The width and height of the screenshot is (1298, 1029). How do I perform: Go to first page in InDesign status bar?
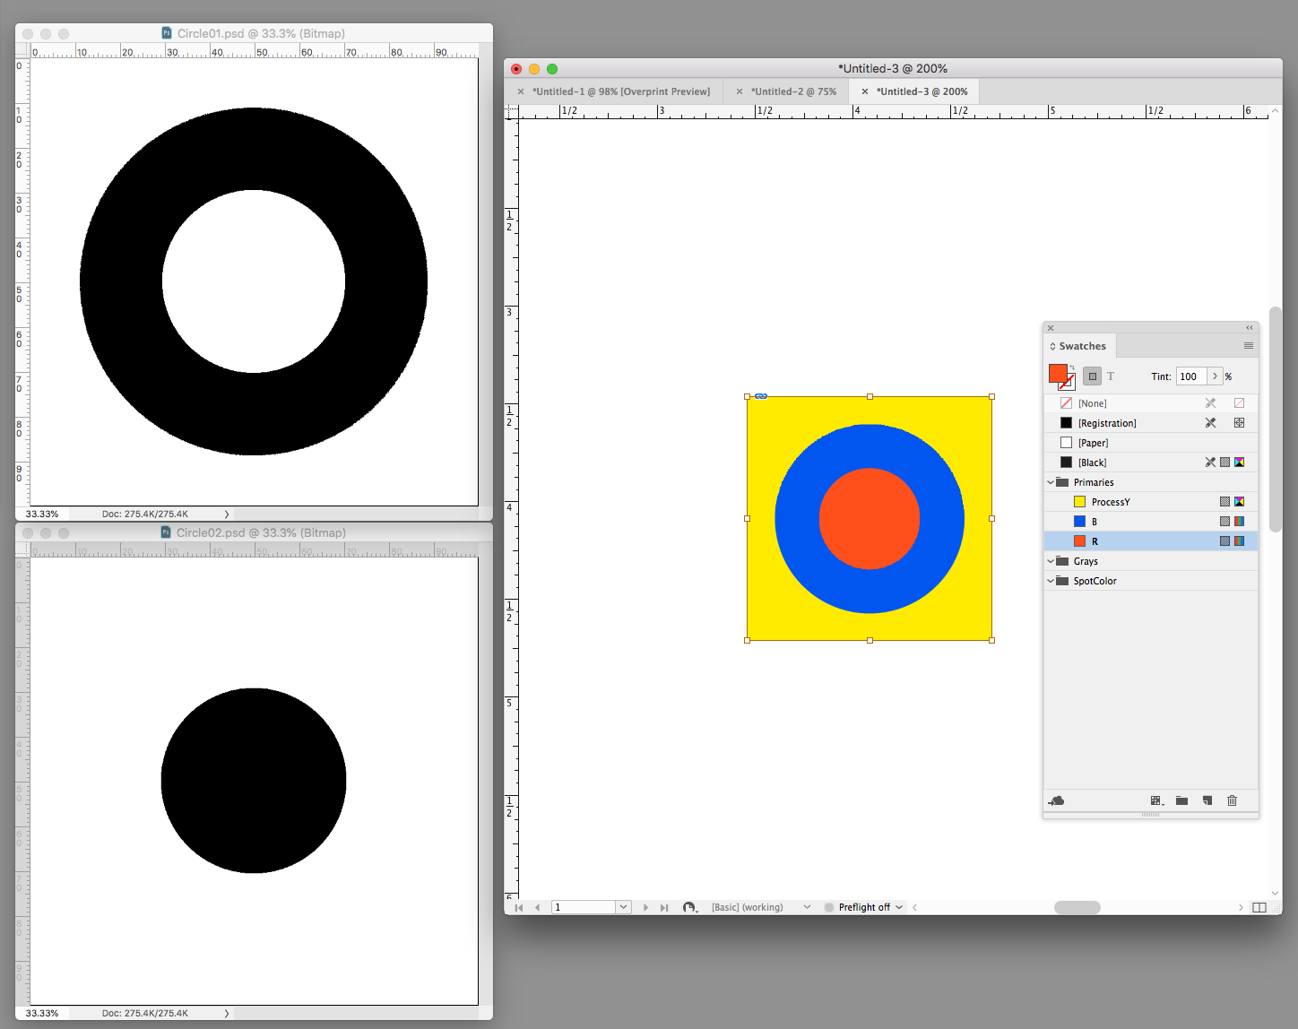tap(518, 907)
